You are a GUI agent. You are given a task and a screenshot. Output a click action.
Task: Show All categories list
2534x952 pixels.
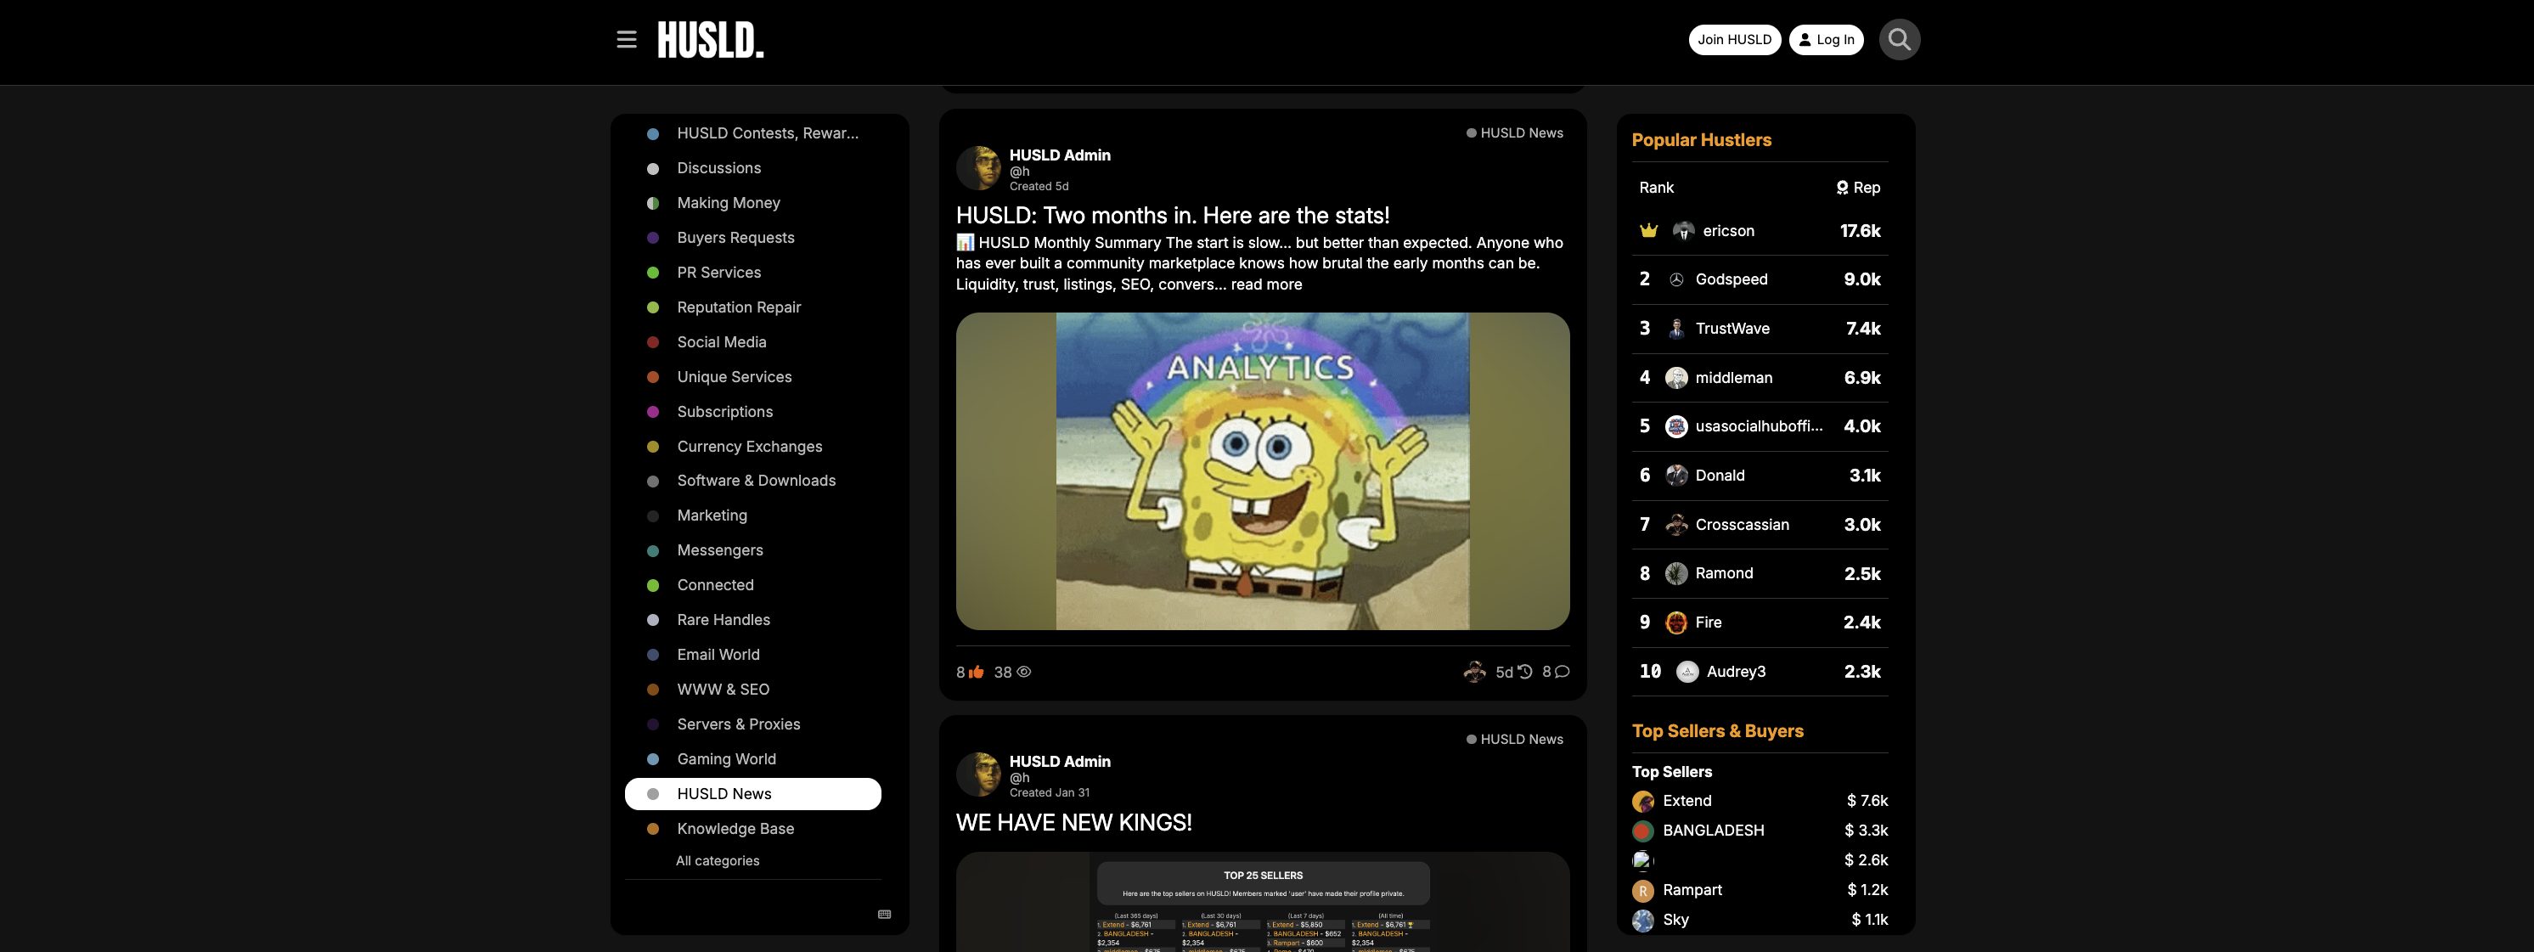717,860
